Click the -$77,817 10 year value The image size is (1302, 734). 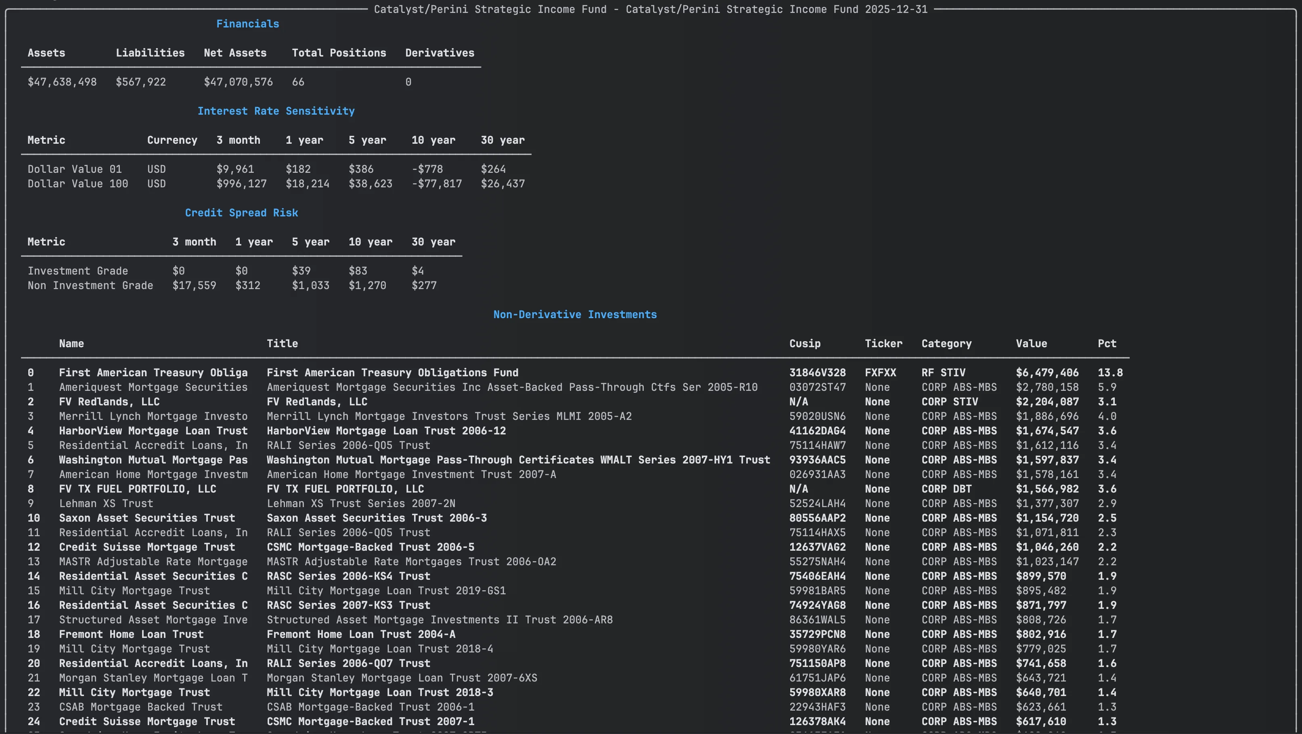click(x=437, y=184)
